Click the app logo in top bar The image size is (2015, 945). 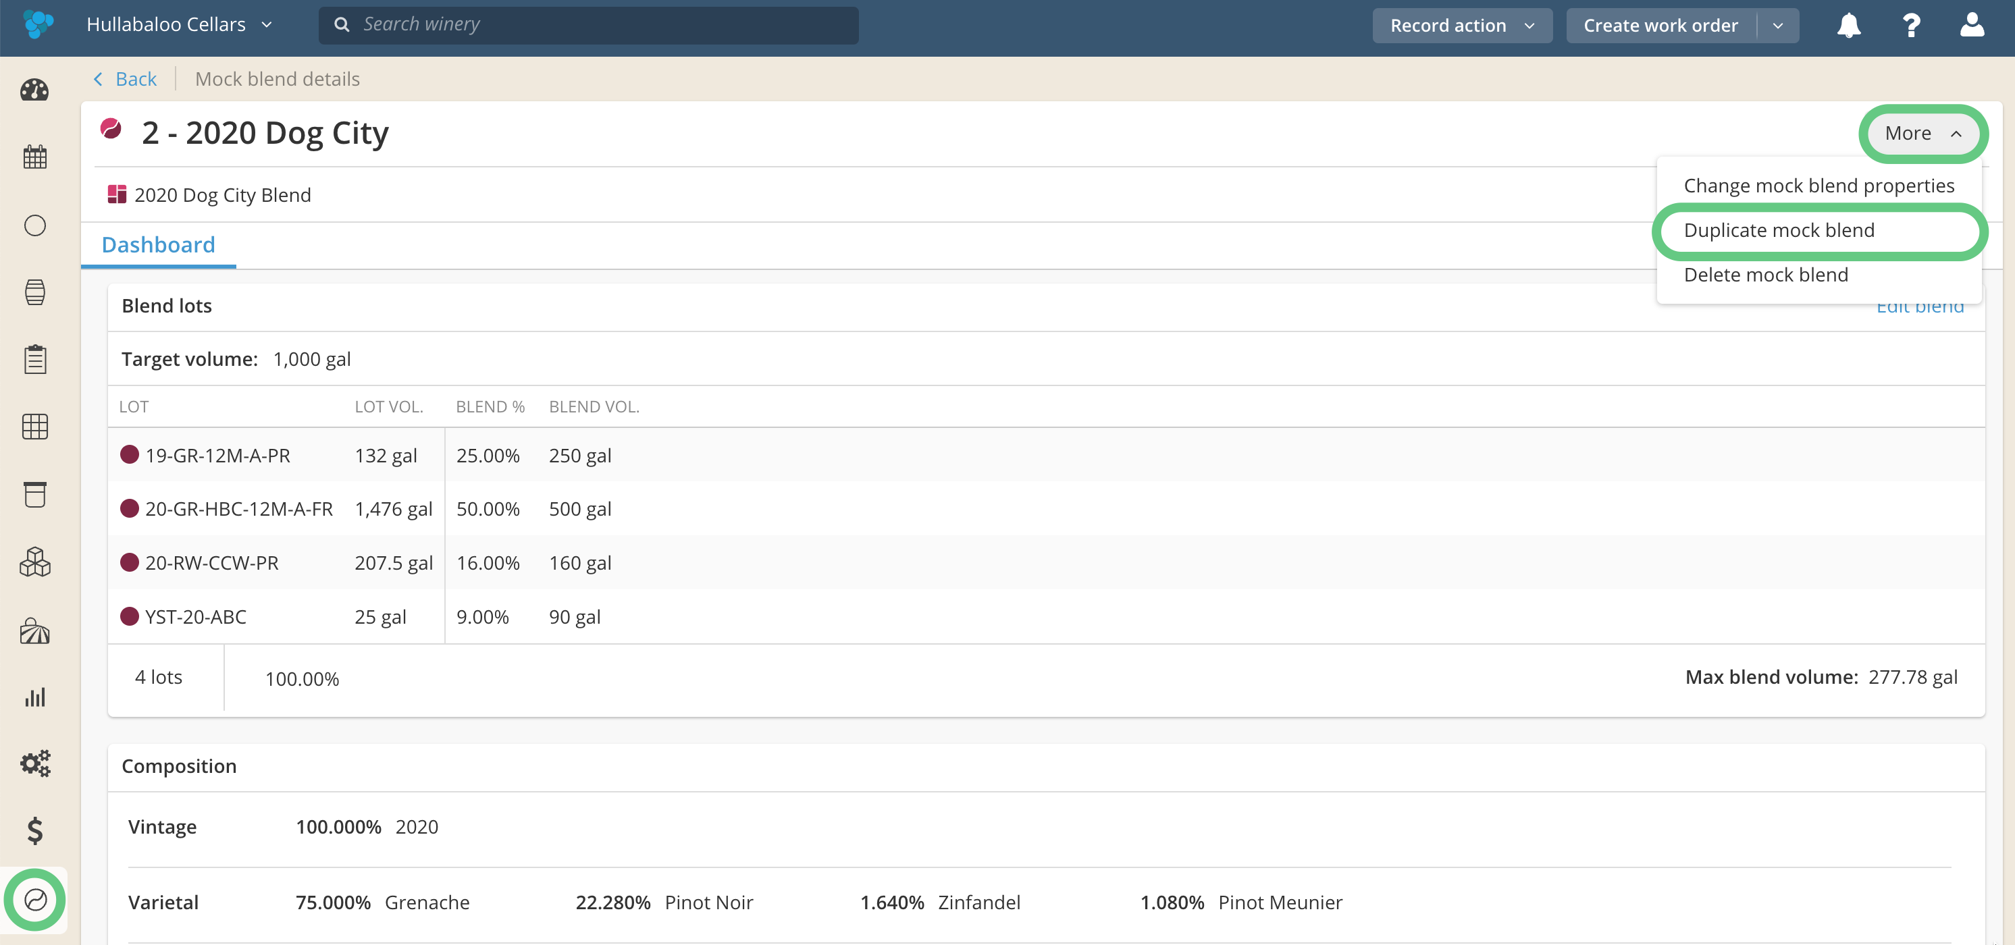point(38,24)
